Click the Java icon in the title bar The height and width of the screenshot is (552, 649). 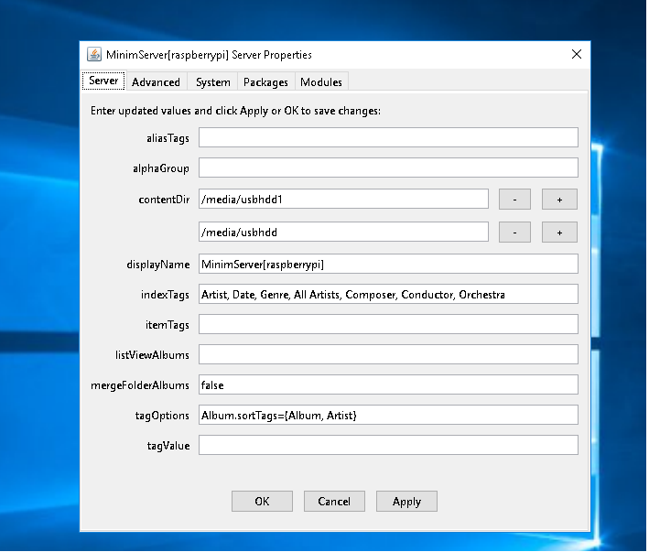[x=94, y=55]
